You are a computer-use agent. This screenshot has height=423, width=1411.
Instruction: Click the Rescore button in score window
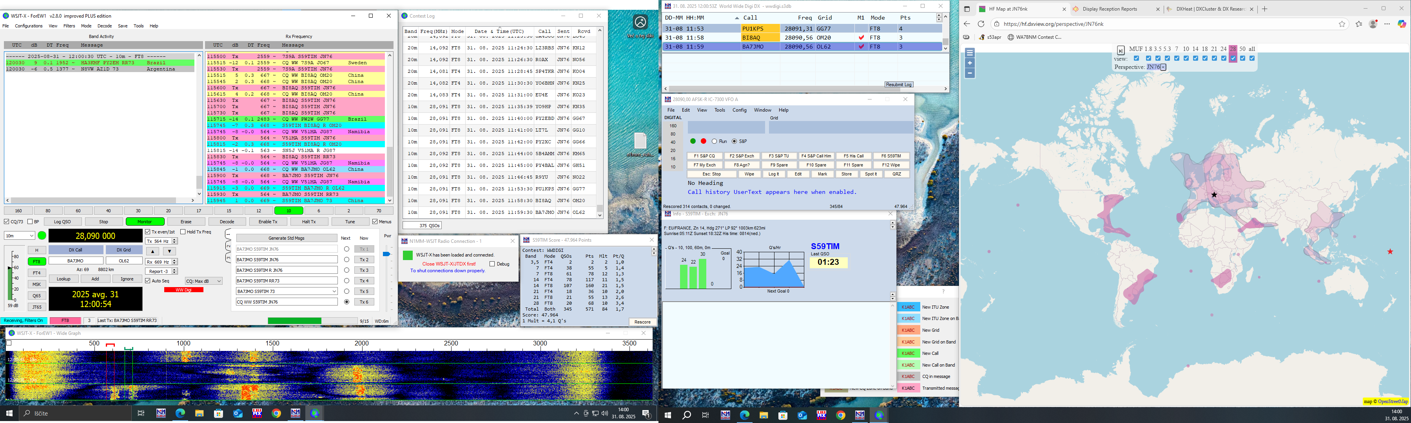tap(642, 322)
